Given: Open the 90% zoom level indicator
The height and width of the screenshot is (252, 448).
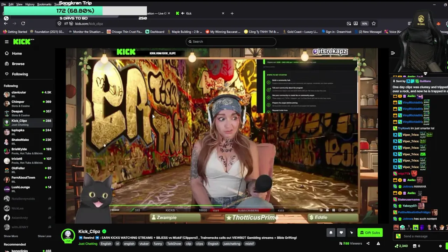Looking at the screenshot, I should [x=364, y=23].
